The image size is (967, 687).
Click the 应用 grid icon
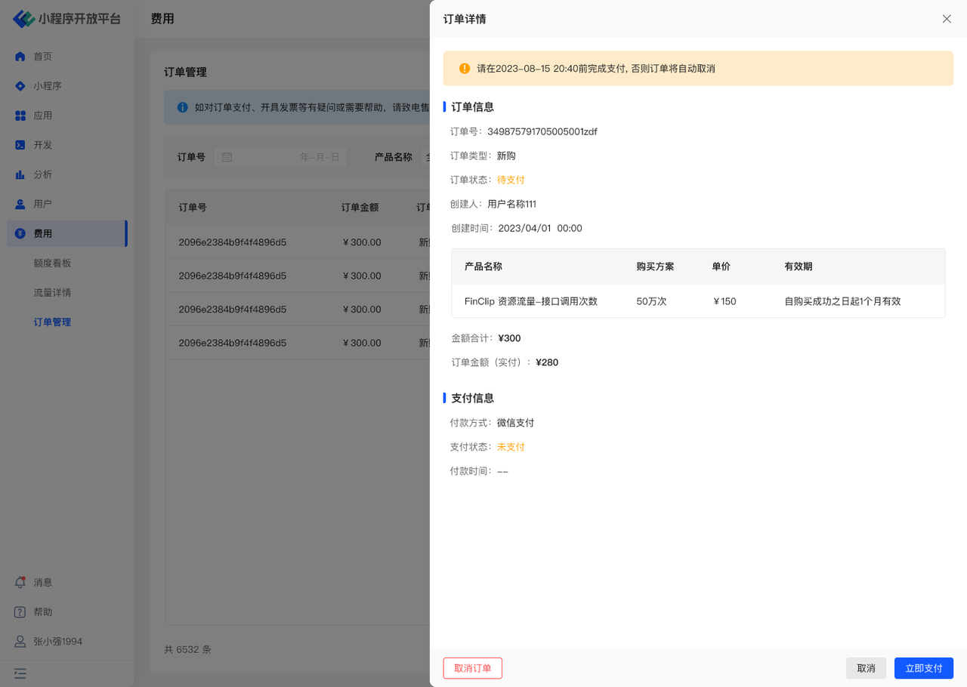point(20,116)
